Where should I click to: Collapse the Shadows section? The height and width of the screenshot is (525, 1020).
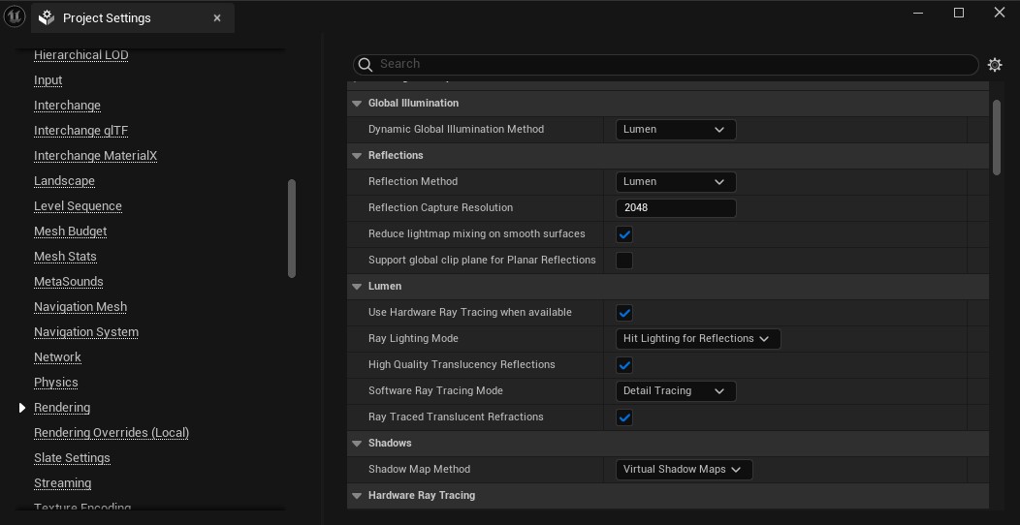click(x=357, y=443)
